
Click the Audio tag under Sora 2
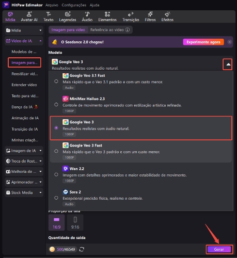pyautogui.click(x=69, y=204)
